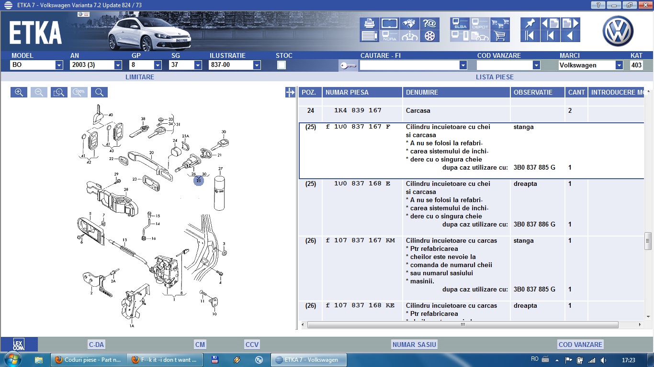Click the wheel rim icon
This screenshot has height=367, width=654.
tap(429, 36)
